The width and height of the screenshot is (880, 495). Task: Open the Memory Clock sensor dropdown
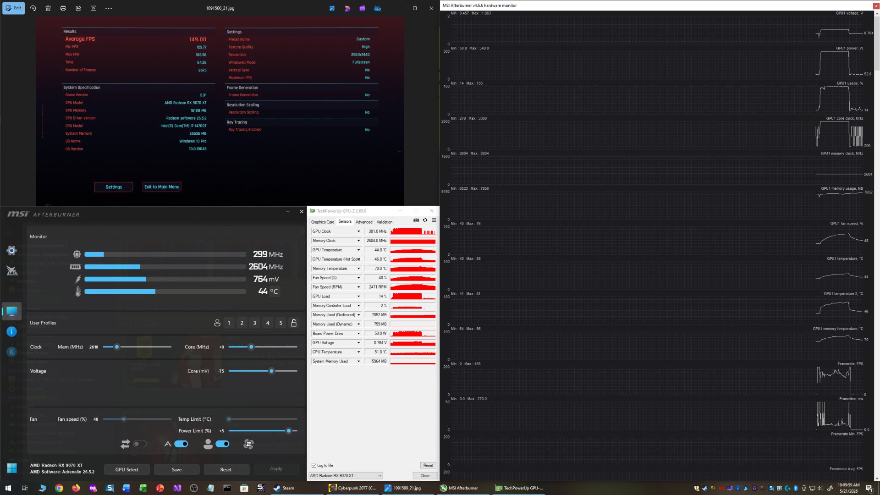pos(358,241)
